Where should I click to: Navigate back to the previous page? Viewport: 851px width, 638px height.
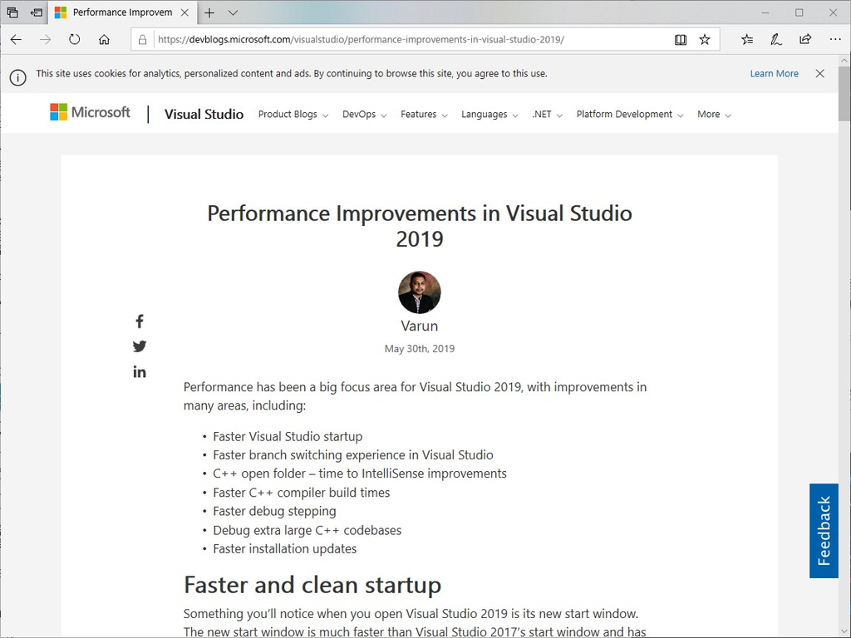(16, 39)
